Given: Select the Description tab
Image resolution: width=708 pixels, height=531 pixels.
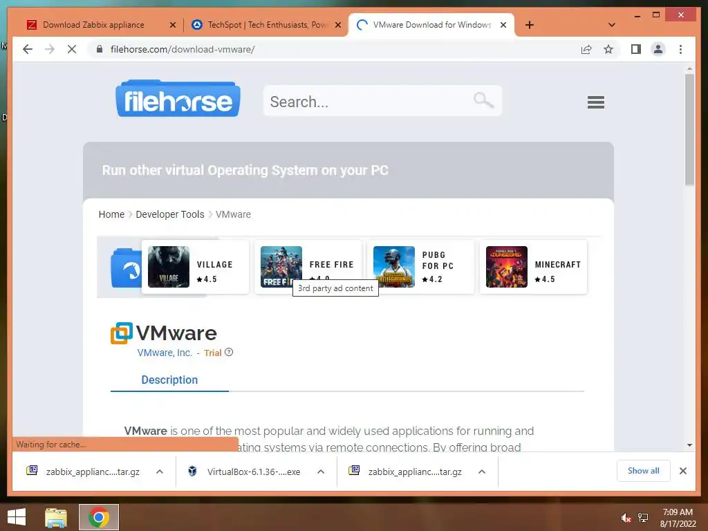Looking at the screenshot, I should pyautogui.click(x=169, y=380).
